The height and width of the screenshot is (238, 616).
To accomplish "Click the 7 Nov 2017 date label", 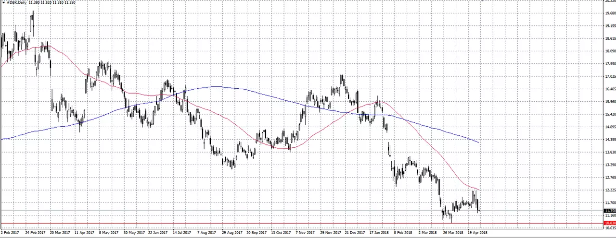I will click(x=305, y=233).
